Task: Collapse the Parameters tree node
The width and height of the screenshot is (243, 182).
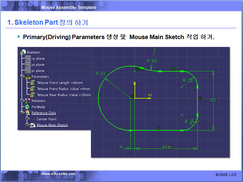Action: point(22,77)
